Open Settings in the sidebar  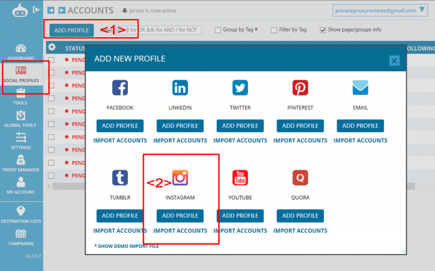21,141
